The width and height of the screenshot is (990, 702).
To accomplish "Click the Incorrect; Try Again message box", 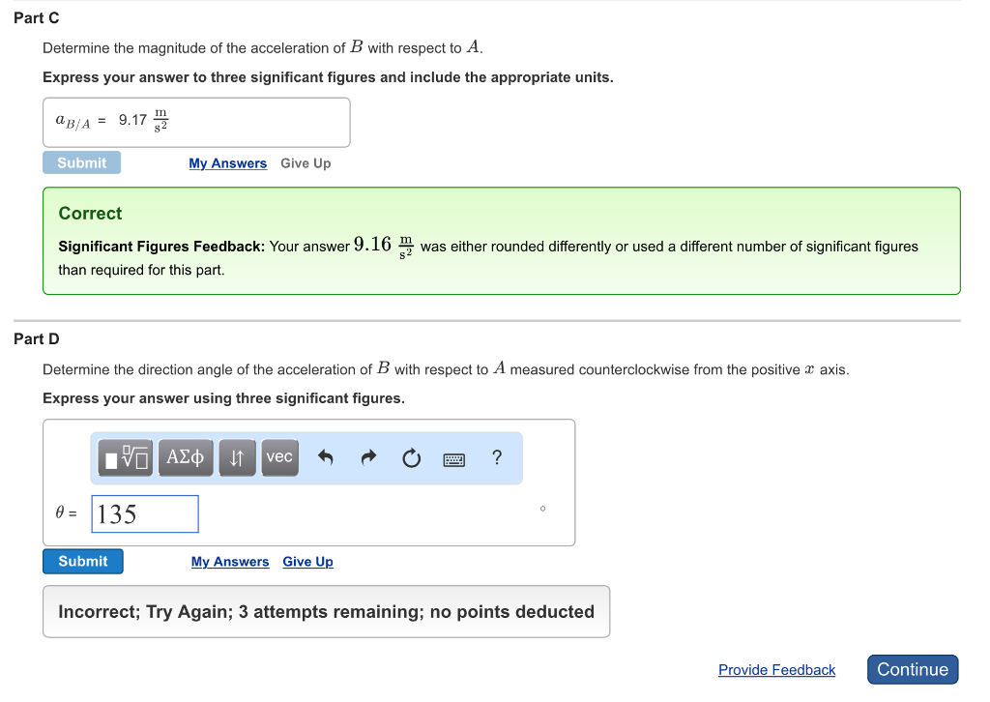I will coord(326,612).
